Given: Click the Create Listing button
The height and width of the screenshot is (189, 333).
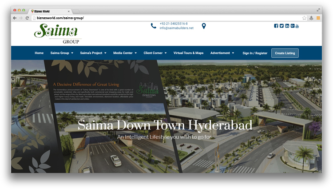Looking at the screenshot, I should click(x=285, y=53).
